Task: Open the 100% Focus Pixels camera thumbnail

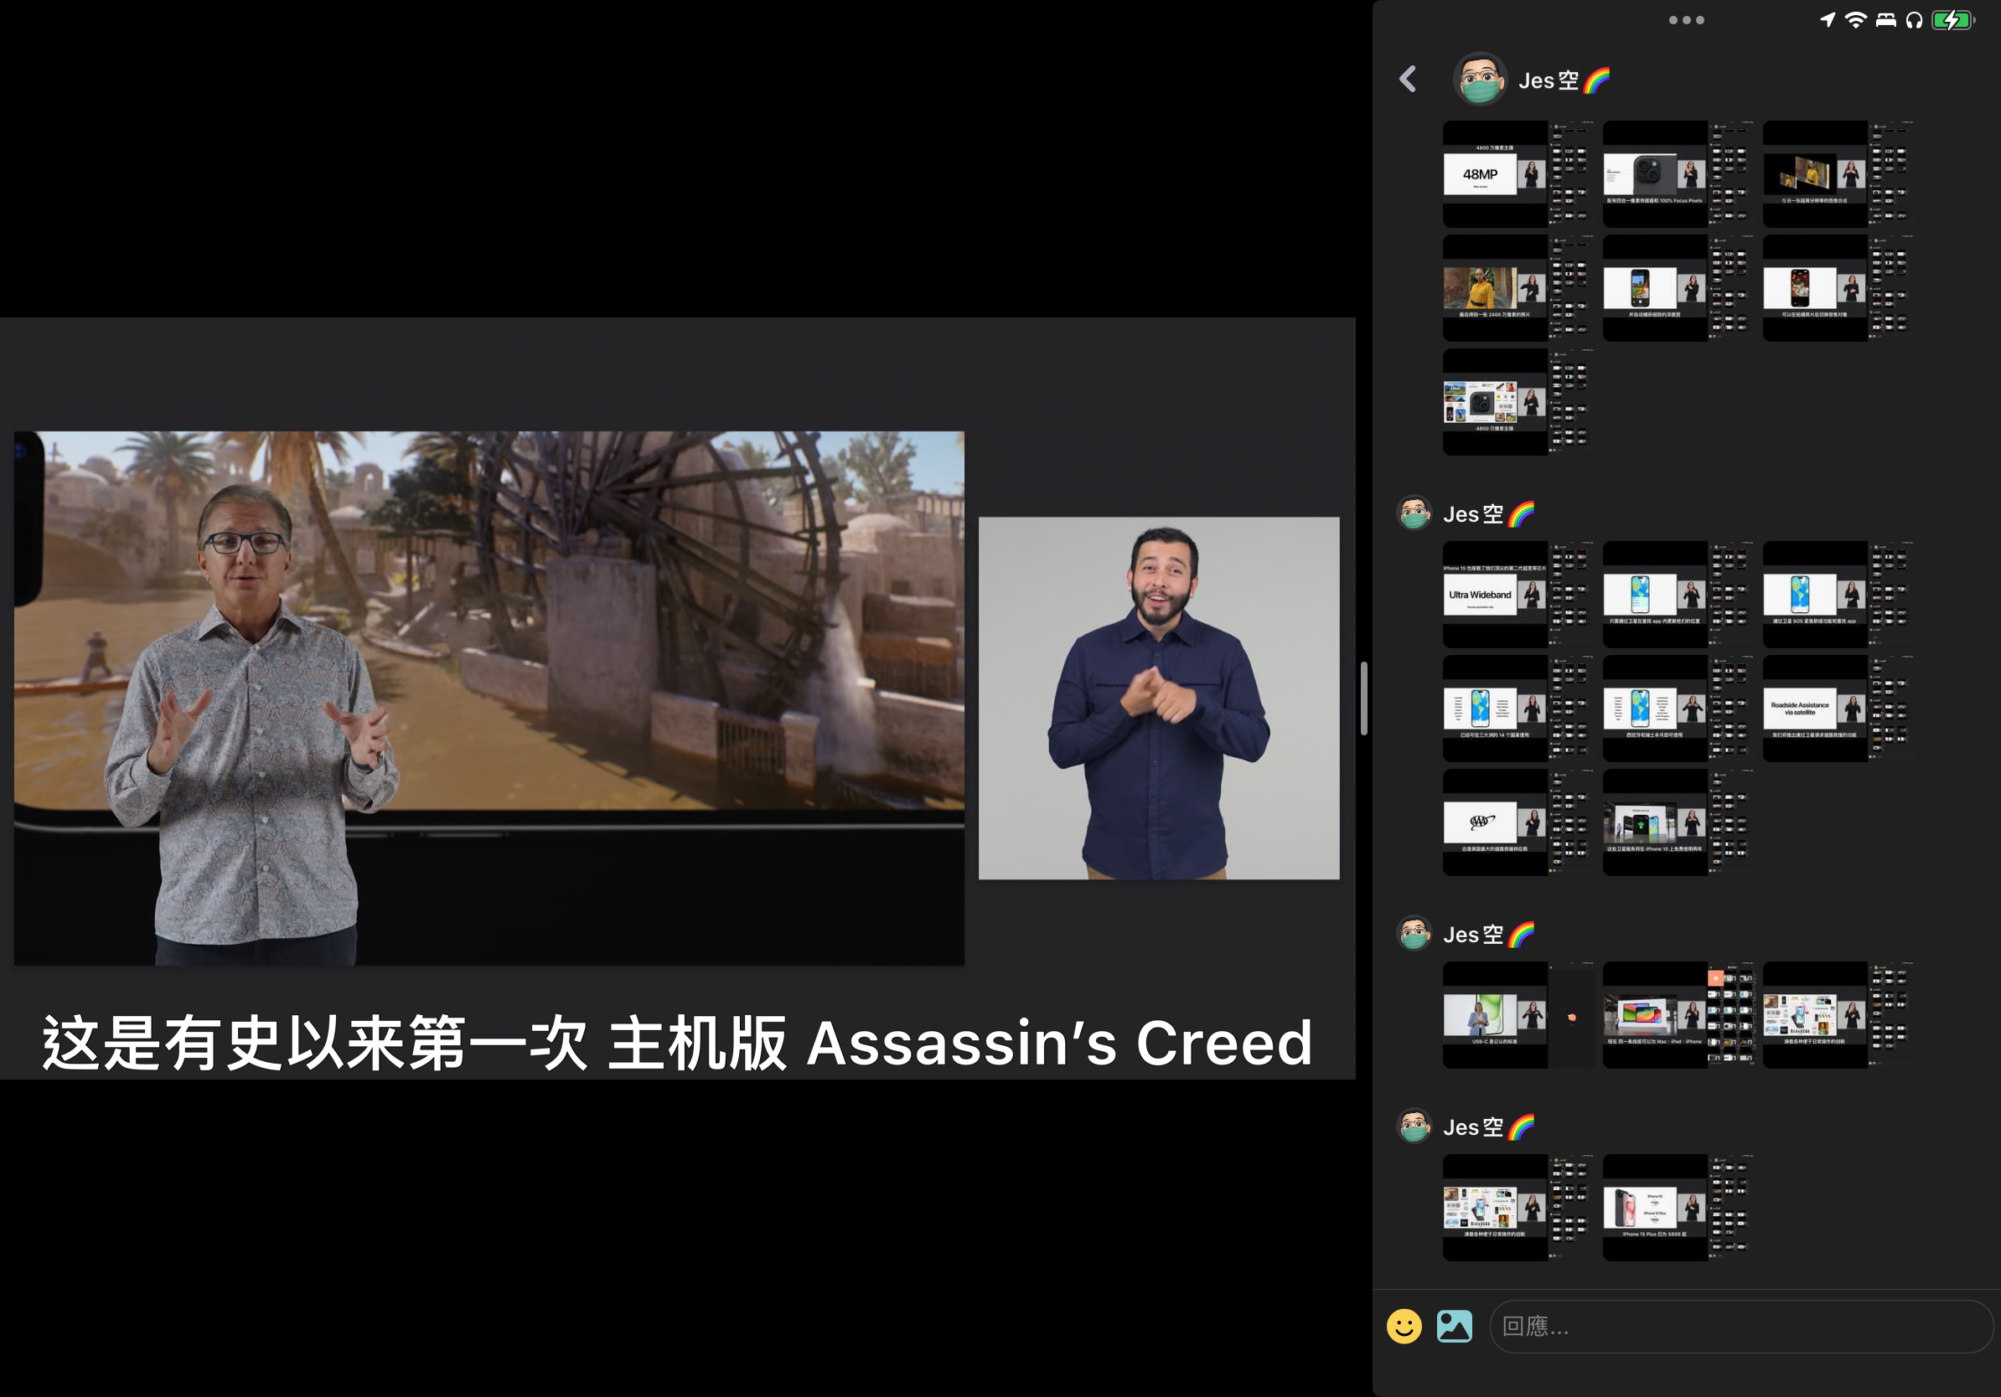Action: click(1678, 174)
